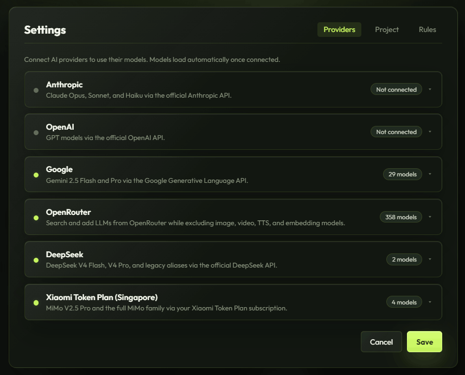Open the Rules tab
The width and height of the screenshot is (465, 375).
(428, 30)
